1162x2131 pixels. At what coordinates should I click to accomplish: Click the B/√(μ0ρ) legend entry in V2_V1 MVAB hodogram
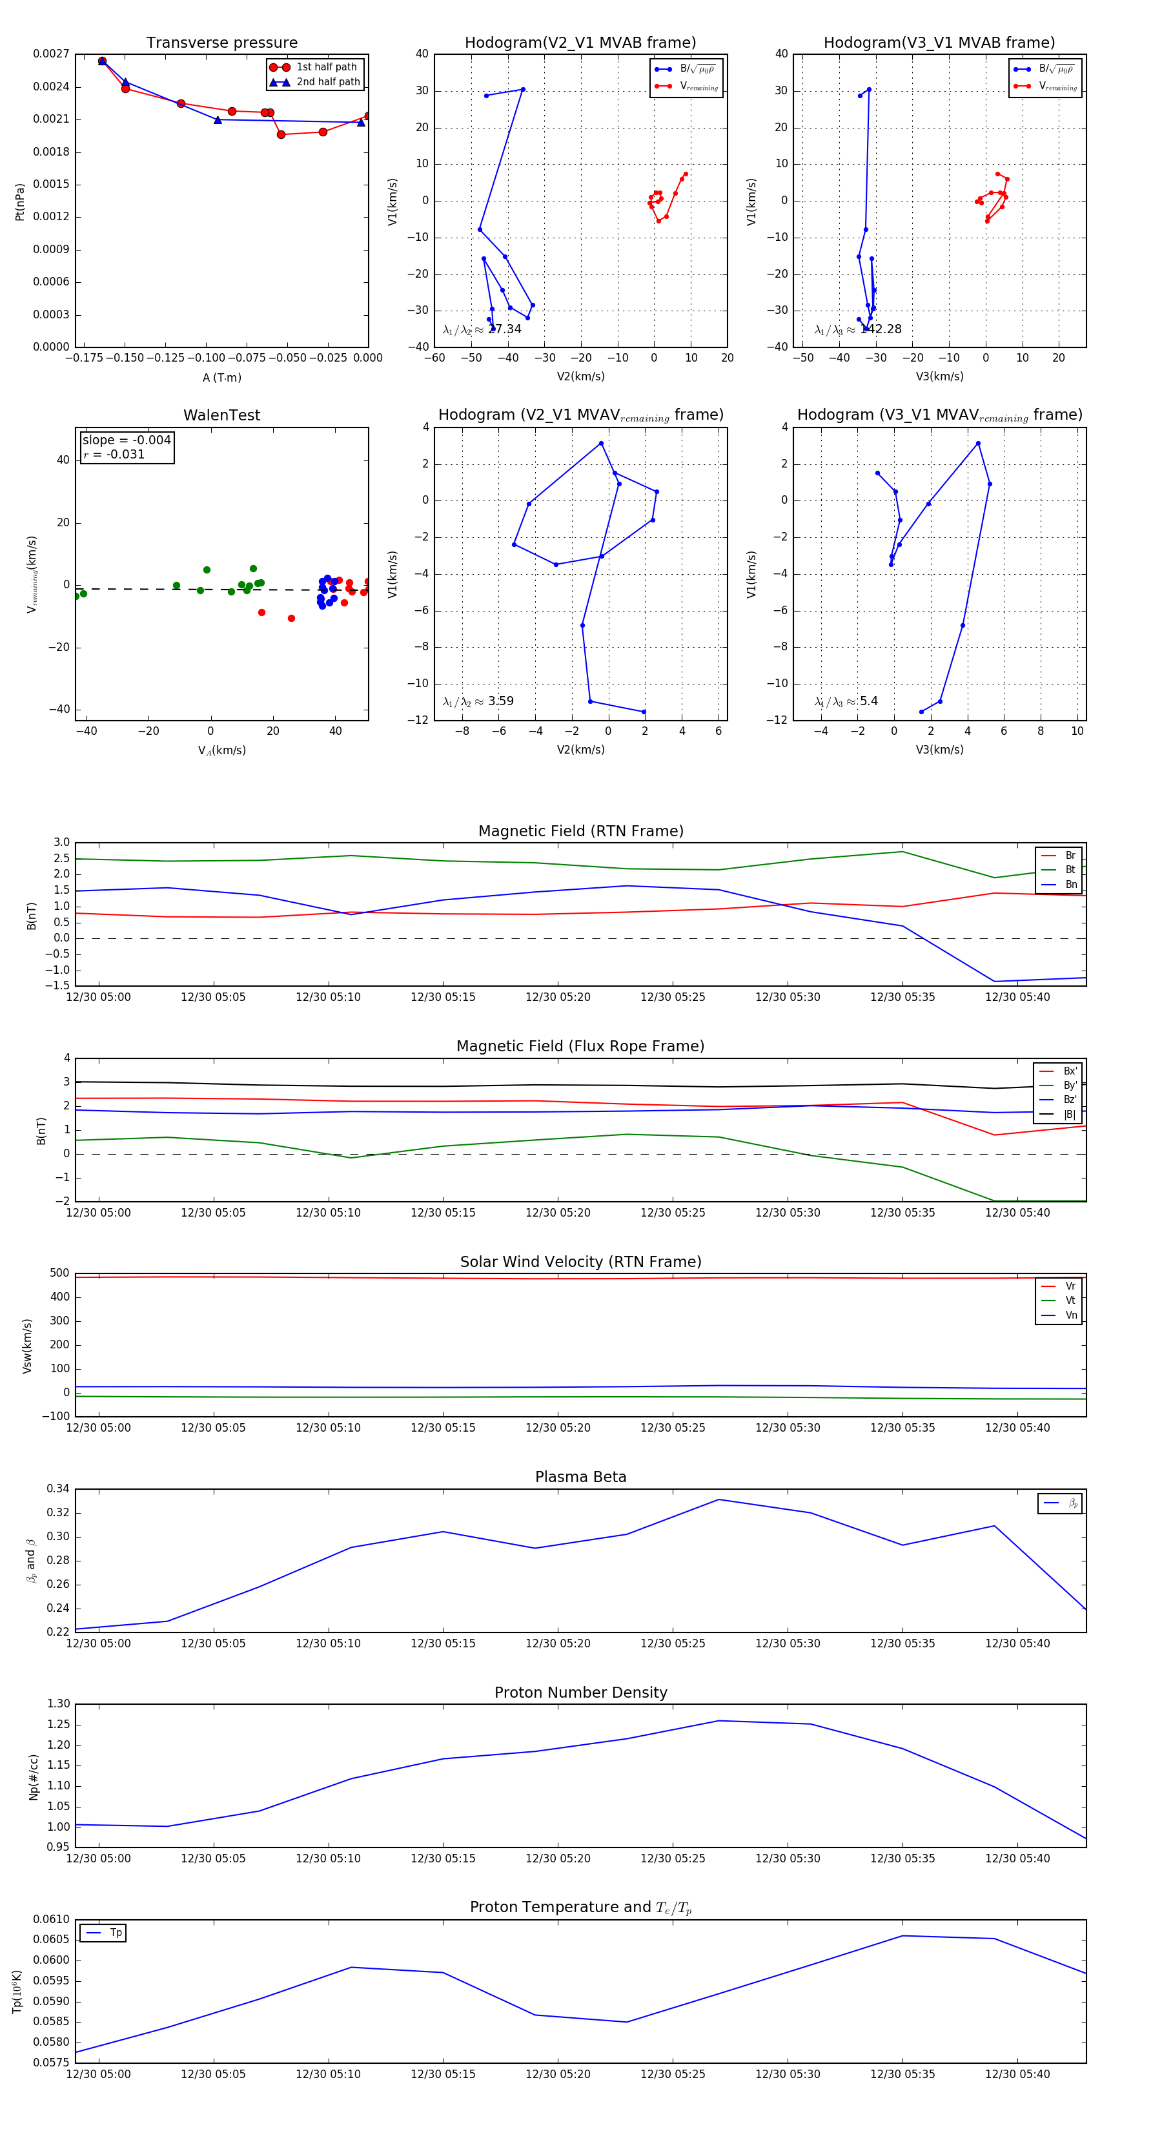tap(686, 70)
